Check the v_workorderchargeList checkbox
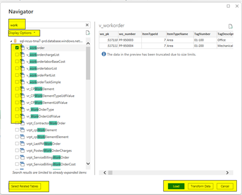This screenshot has width=242, height=195. [x=17, y=55]
